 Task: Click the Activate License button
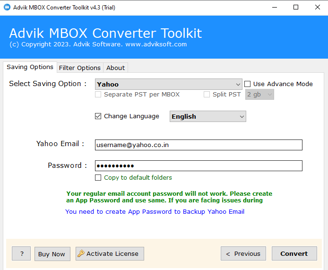point(110,253)
